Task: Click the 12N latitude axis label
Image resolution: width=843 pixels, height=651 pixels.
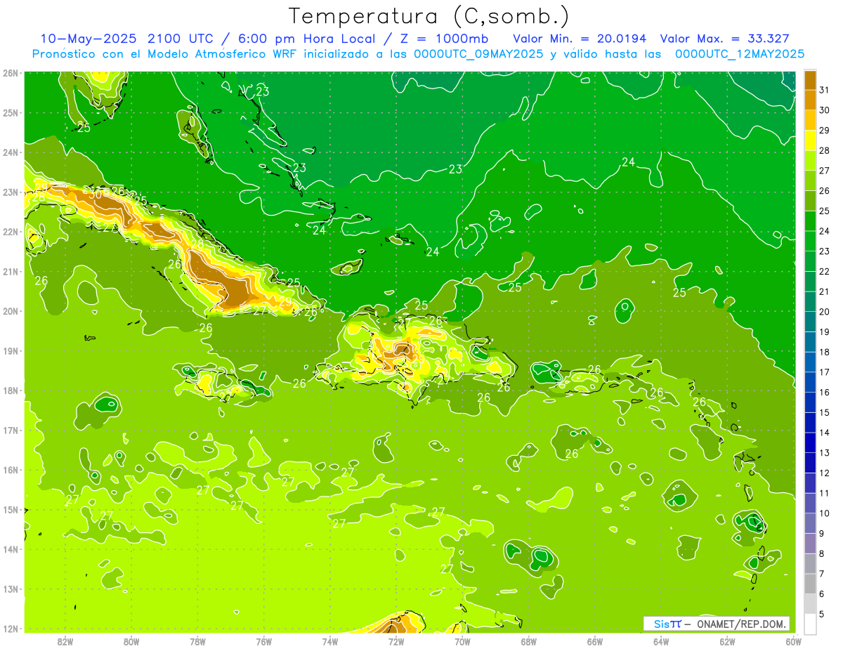Action: click(x=11, y=629)
